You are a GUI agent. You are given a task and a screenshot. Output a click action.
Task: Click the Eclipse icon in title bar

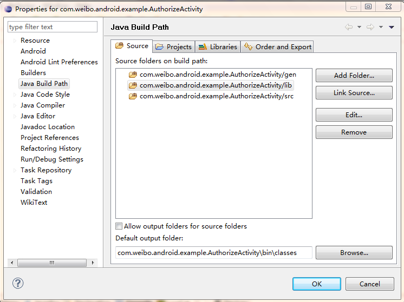coord(8,9)
